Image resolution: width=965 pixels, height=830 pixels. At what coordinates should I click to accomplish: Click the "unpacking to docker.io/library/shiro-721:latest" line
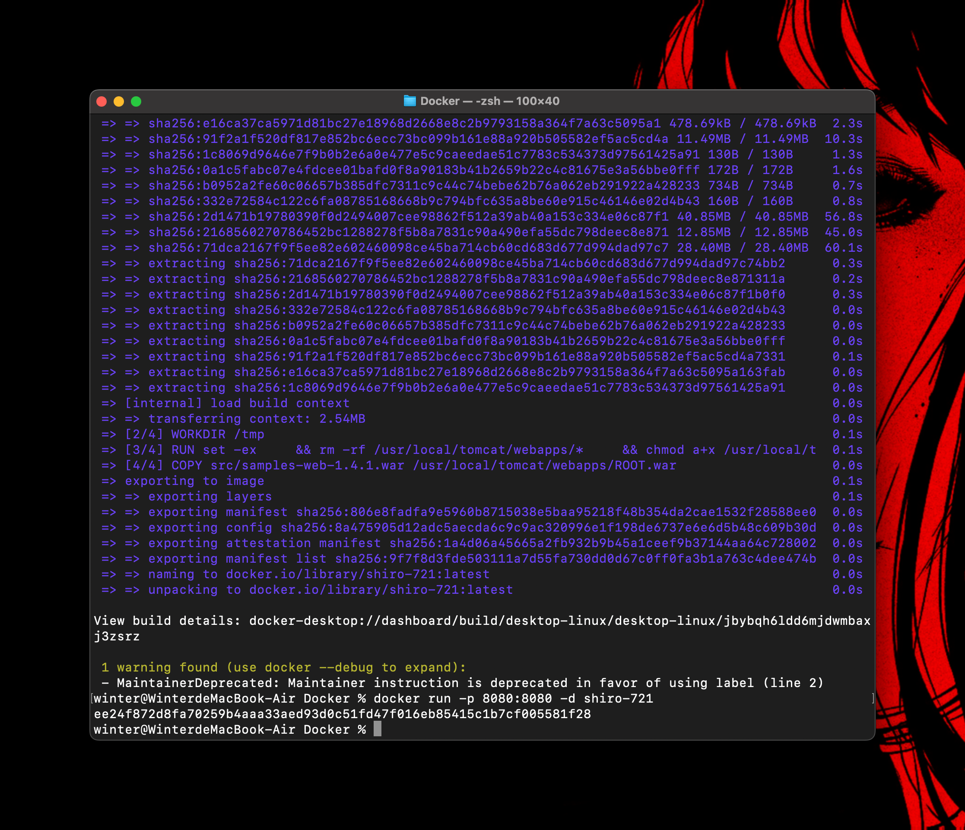pyautogui.click(x=330, y=589)
